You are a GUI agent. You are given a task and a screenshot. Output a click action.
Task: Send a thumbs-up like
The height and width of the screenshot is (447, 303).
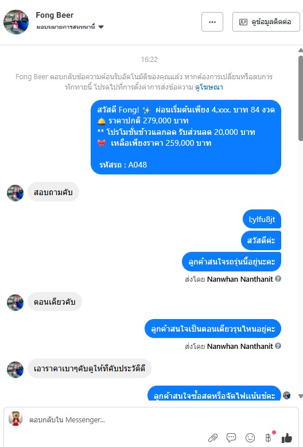click(287, 438)
